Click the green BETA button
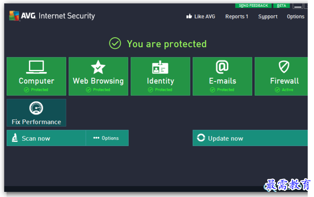The height and width of the screenshot is (197, 314). tap(281, 6)
